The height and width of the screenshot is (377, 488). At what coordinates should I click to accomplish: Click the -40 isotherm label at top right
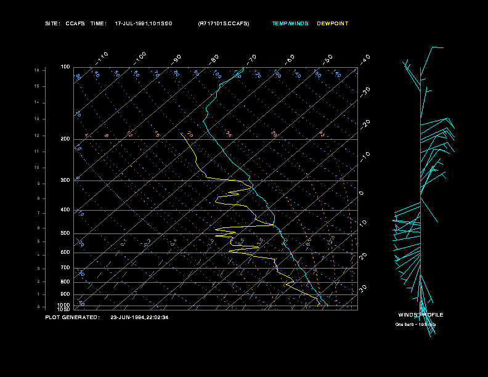[x=365, y=60]
